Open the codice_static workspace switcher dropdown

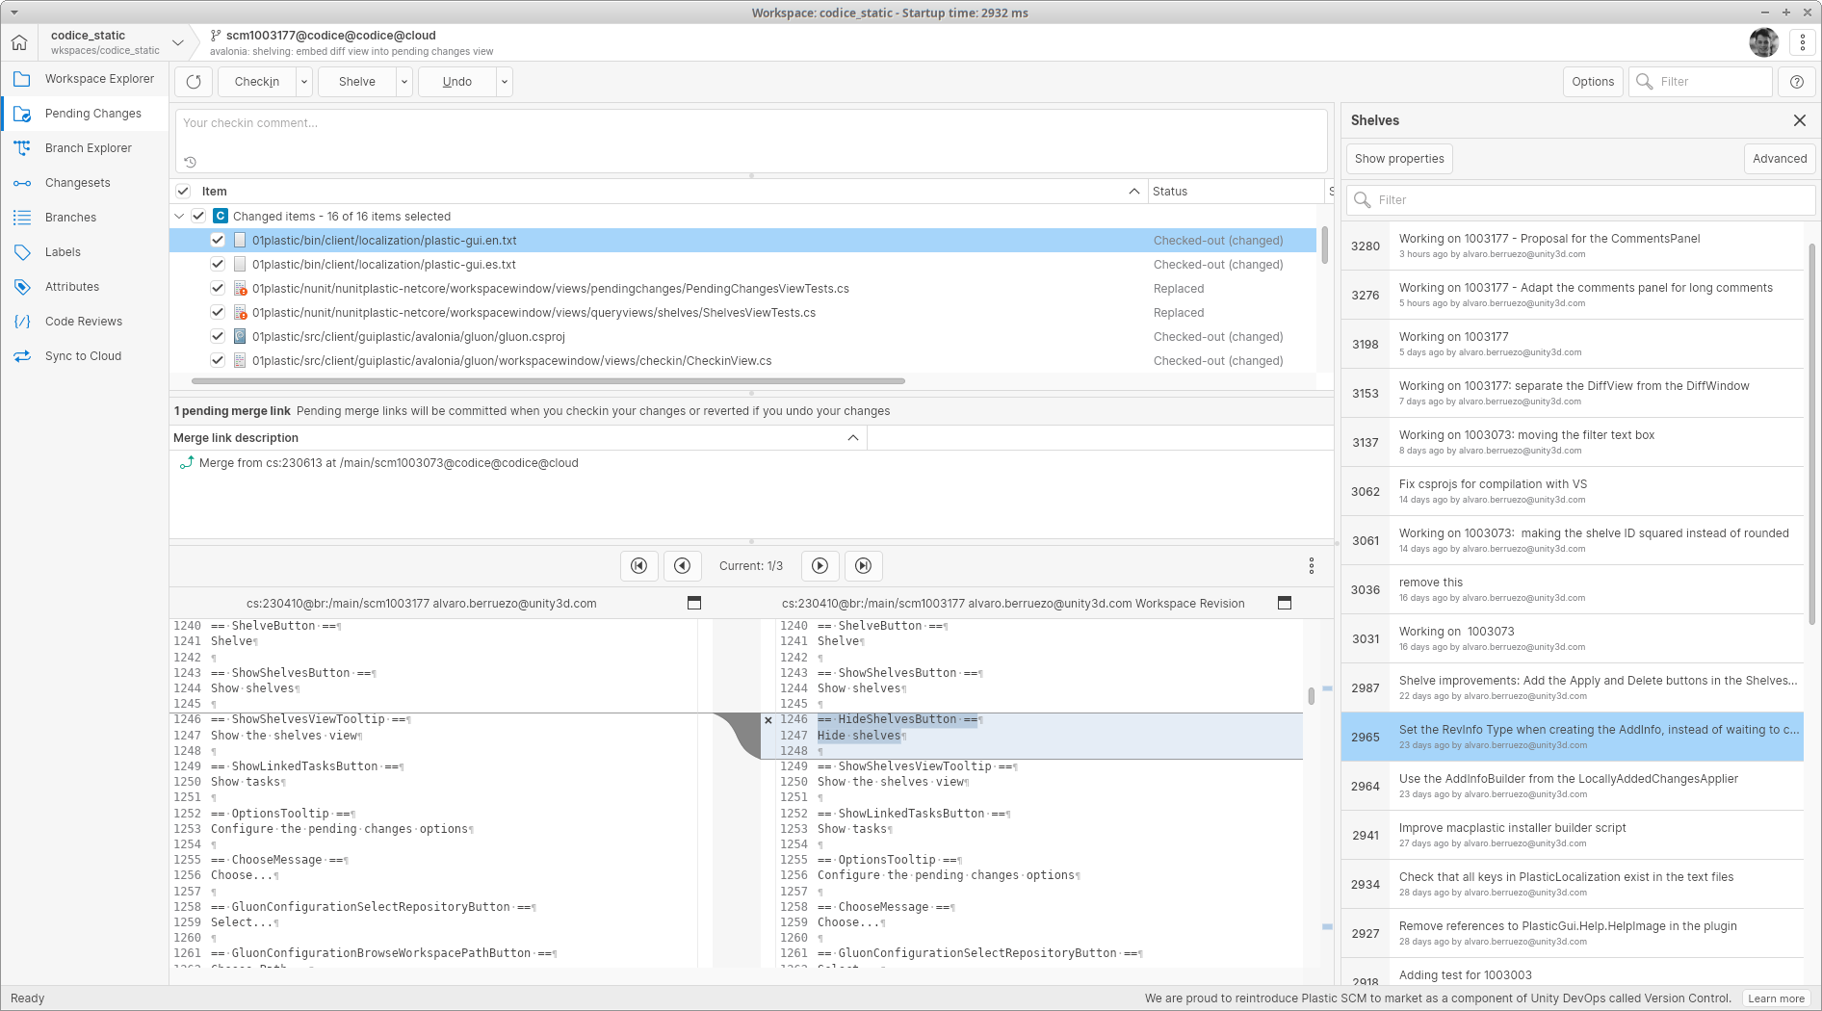(x=178, y=42)
